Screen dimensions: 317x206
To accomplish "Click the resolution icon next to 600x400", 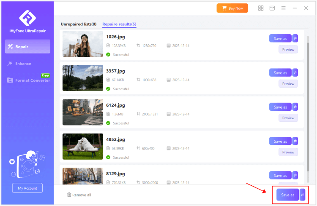I will [138, 148].
